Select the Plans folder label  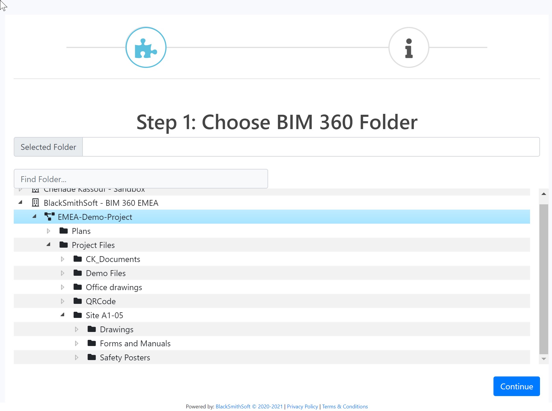81,231
